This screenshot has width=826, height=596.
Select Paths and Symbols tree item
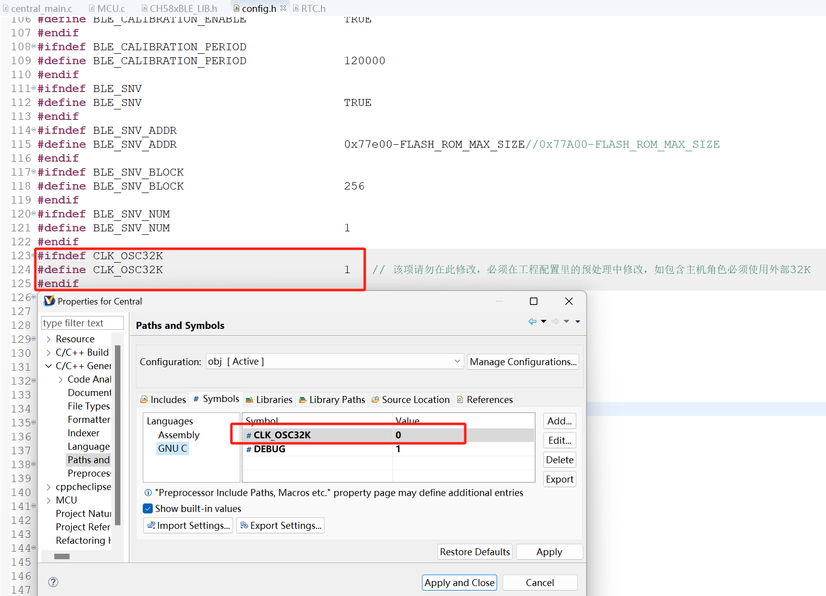coord(89,460)
